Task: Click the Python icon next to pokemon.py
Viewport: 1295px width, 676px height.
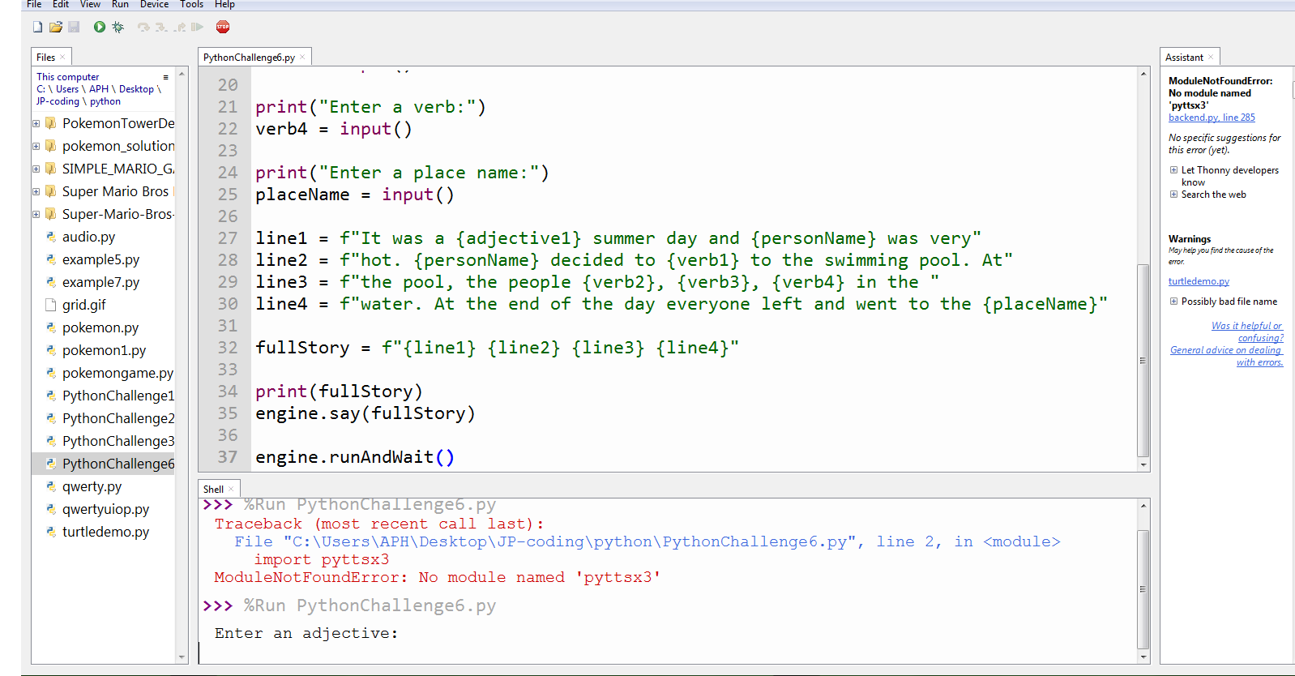Action: [51, 327]
